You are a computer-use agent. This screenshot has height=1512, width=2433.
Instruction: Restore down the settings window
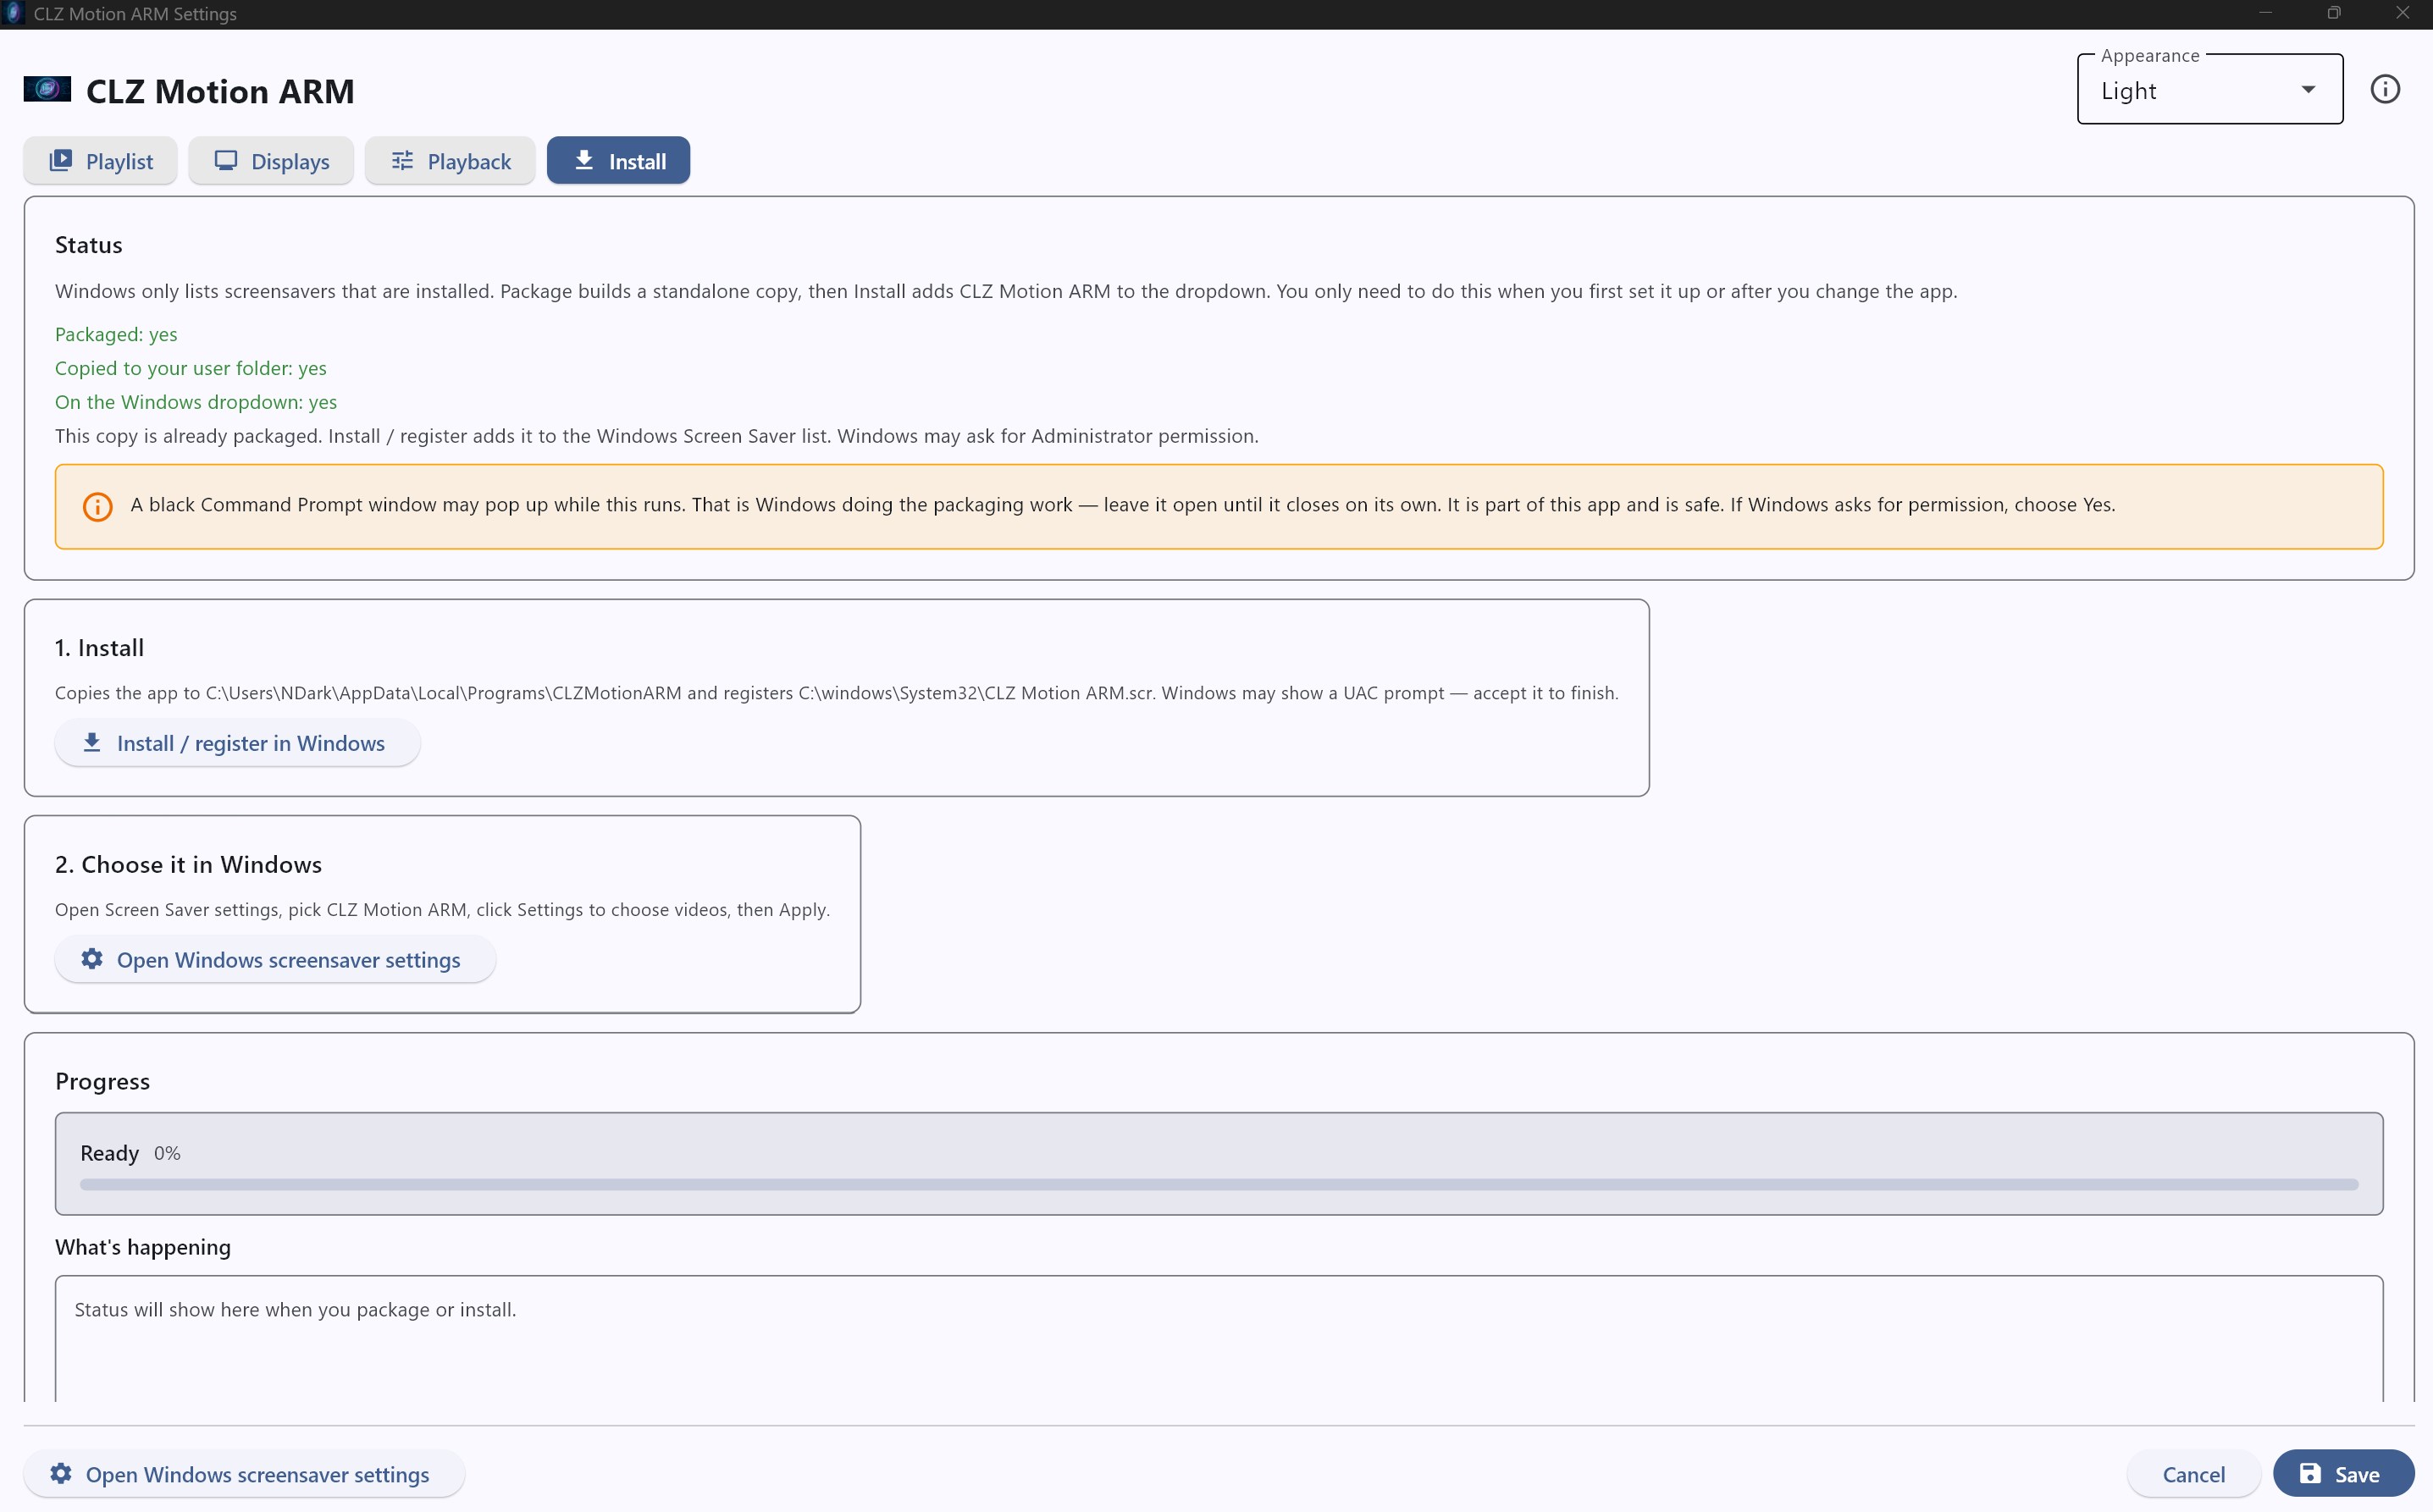pyautogui.click(x=2333, y=13)
